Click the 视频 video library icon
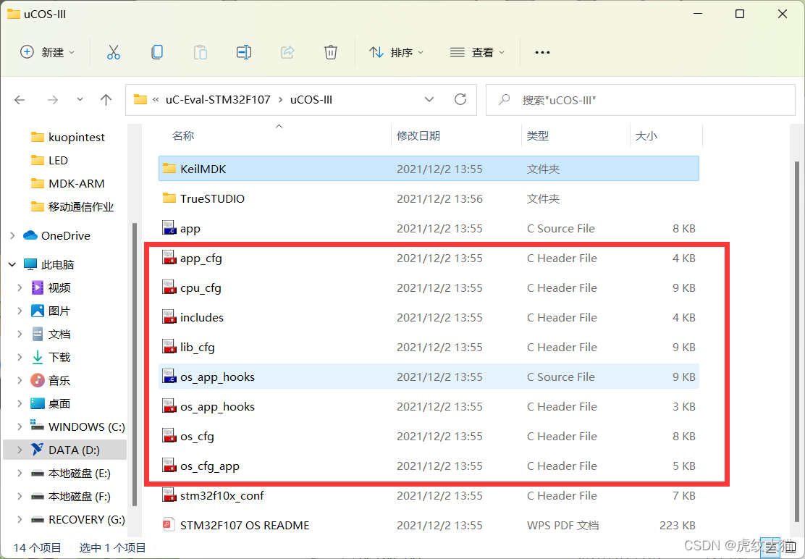 (38, 287)
